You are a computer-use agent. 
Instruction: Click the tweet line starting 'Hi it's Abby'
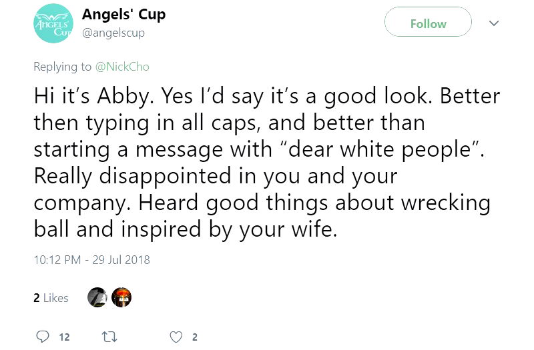pyautogui.click(x=266, y=97)
